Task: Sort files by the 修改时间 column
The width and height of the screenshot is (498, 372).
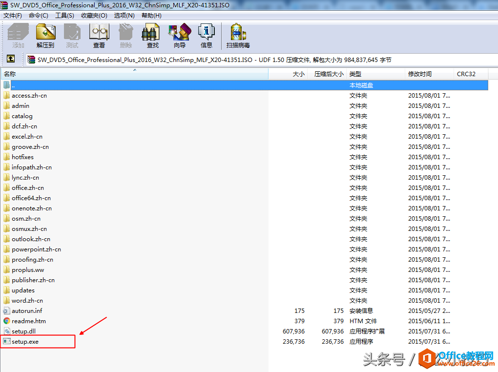Action: point(419,74)
